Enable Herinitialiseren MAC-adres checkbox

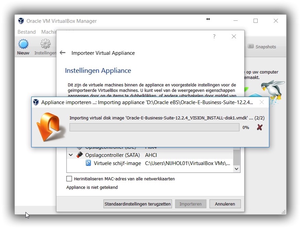(x=69, y=179)
